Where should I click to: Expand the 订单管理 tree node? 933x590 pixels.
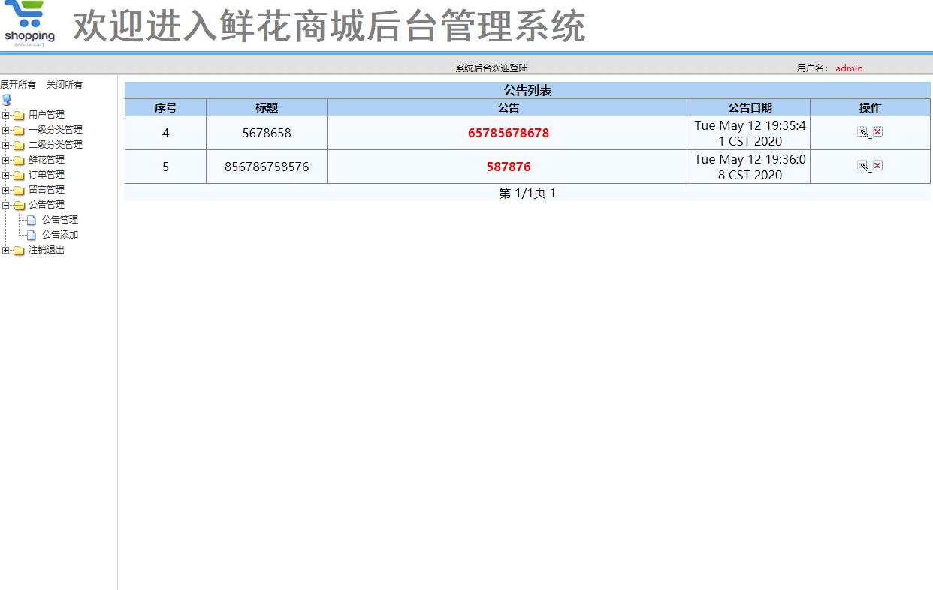pyautogui.click(x=6, y=174)
